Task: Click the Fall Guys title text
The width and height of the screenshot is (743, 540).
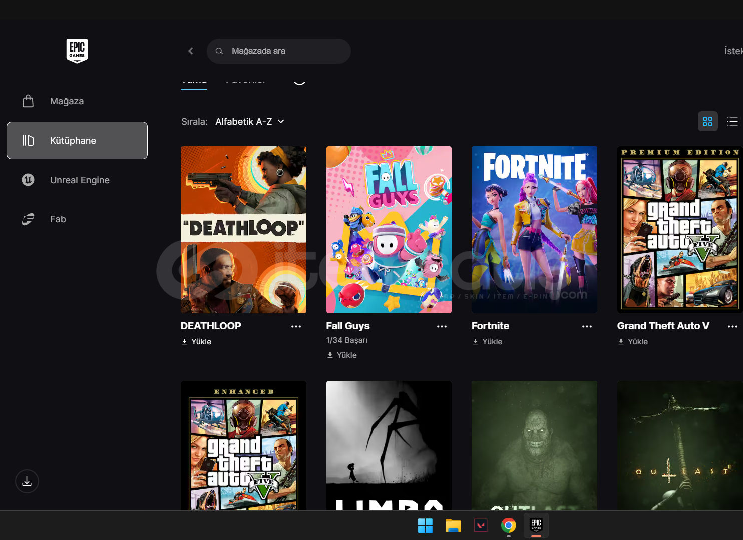Action: (x=348, y=326)
